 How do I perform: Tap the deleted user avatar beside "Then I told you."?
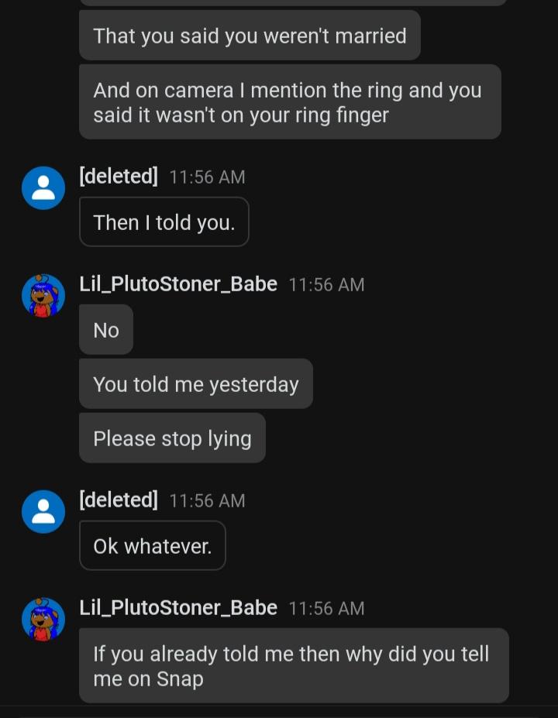tap(43, 187)
